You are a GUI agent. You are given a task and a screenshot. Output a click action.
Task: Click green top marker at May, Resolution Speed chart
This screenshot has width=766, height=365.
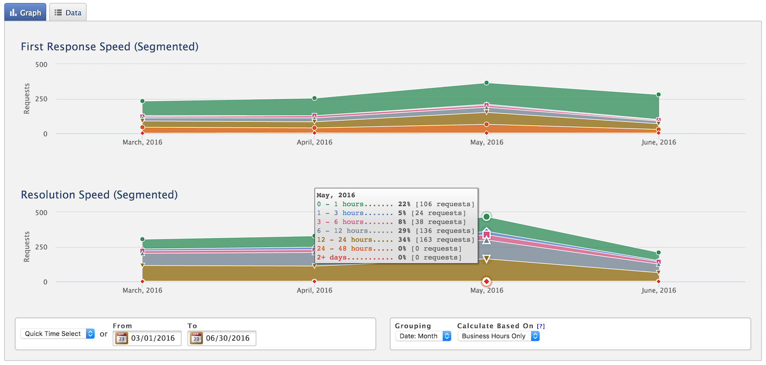[487, 216]
